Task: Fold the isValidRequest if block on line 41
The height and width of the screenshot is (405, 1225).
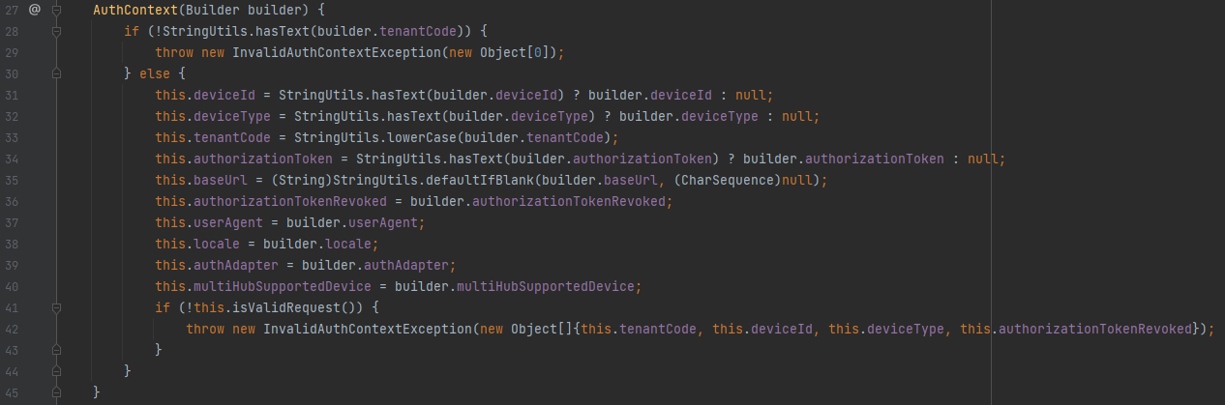Action: [x=57, y=307]
